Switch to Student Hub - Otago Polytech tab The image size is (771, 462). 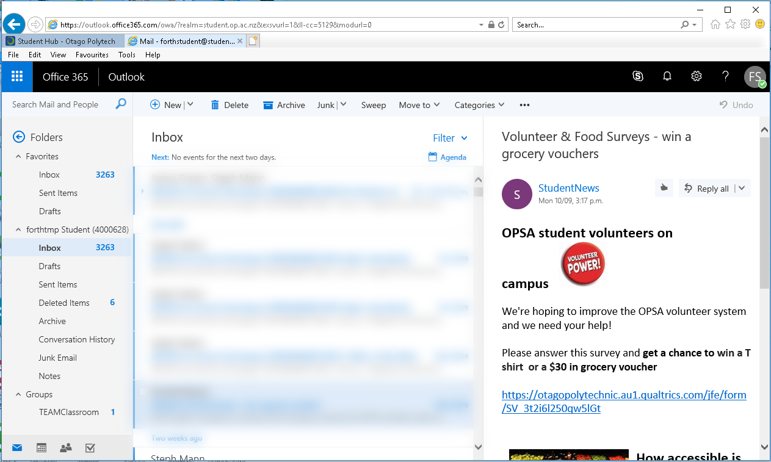pyautogui.click(x=63, y=41)
